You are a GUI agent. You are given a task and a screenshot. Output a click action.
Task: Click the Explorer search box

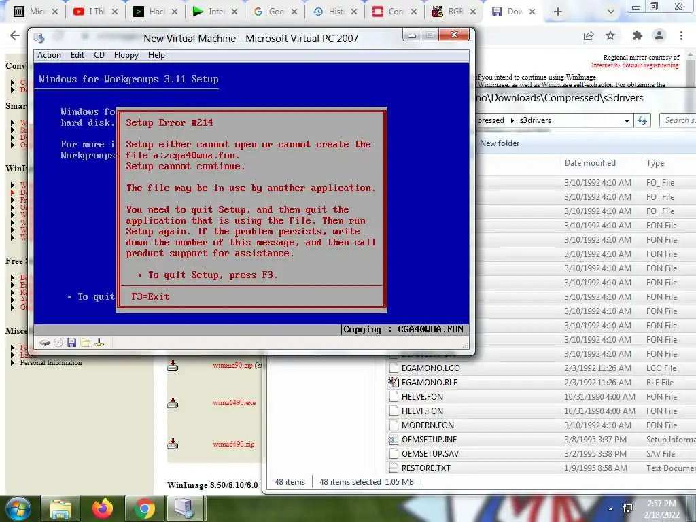pyautogui.click(x=678, y=120)
